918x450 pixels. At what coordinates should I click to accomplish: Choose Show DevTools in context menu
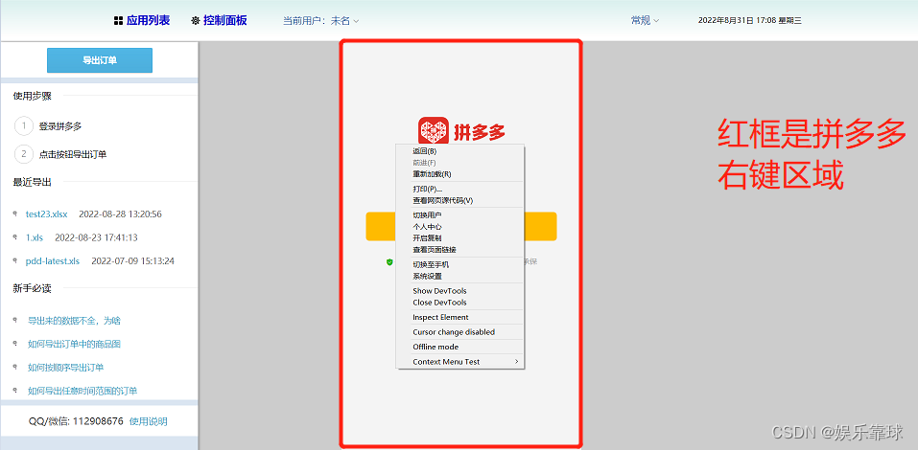[460, 290]
